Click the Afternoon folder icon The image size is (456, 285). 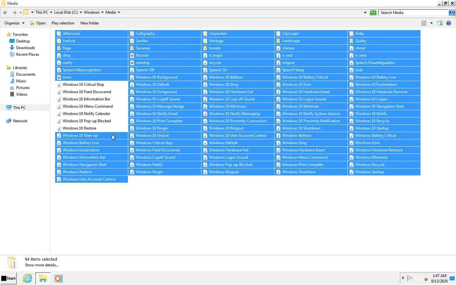click(59, 34)
